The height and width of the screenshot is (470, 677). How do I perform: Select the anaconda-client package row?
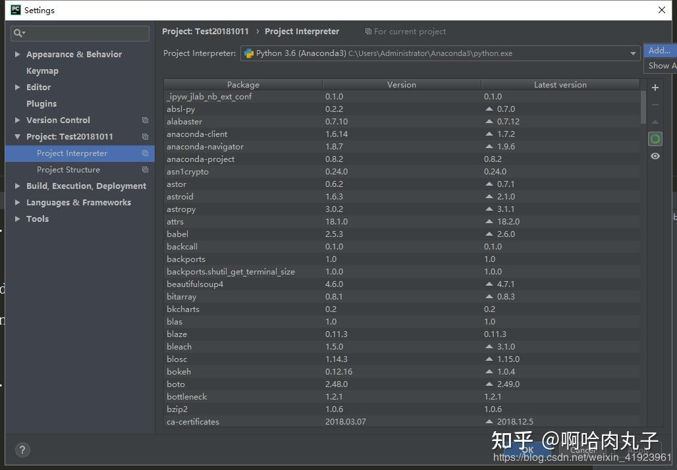click(x=402, y=134)
